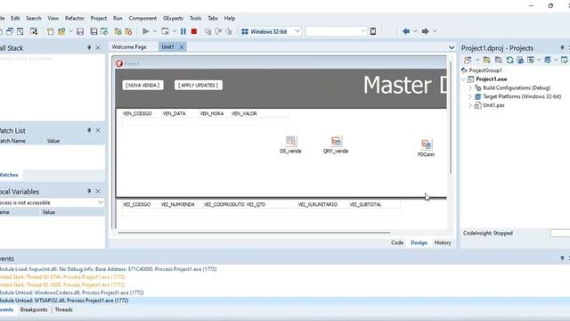Click the Add File to Project icon
Image resolution: width=570 pixels, height=321 pixels.
click(118, 32)
